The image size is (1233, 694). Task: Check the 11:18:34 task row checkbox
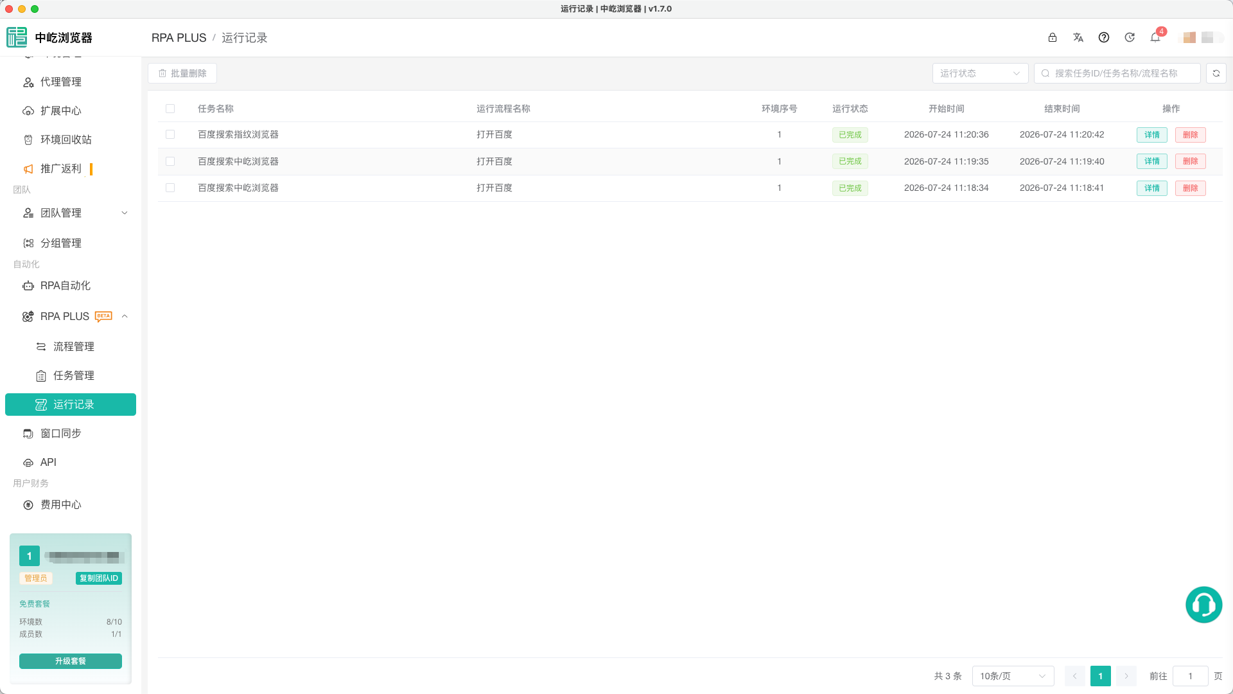[170, 188]
